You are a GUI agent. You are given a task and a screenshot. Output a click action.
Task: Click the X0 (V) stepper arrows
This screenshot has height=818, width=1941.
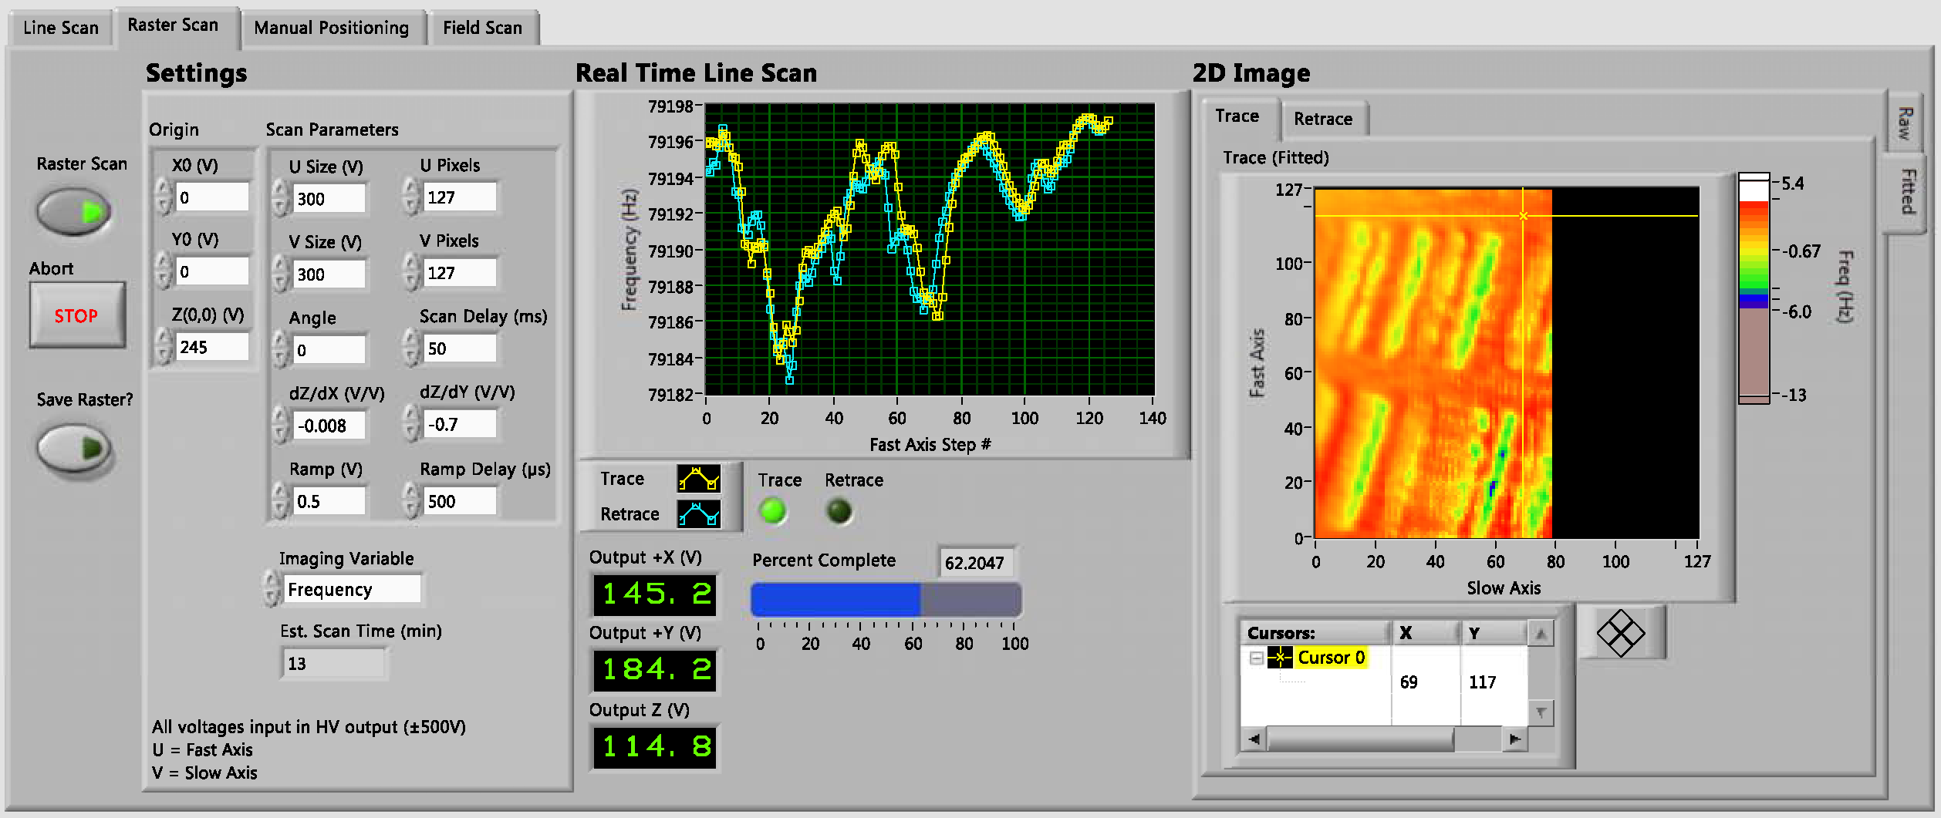pyautogui.click(x=164, y=197)
